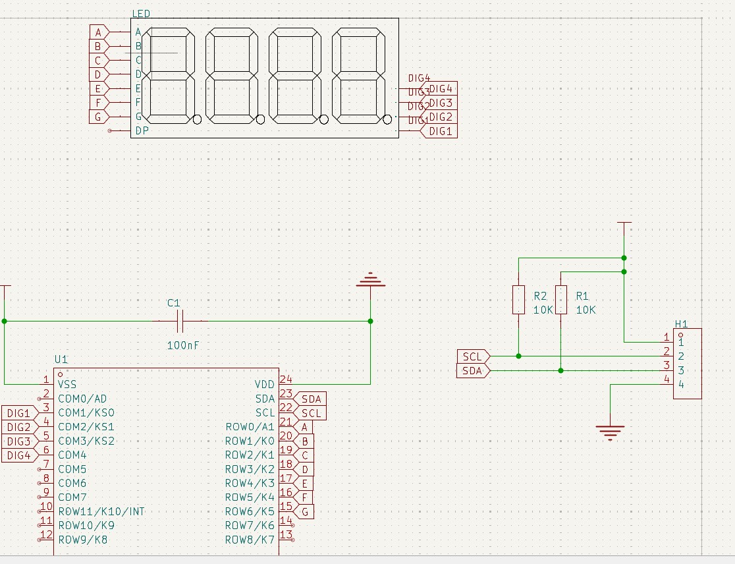Click the SCL label left of the resistors
This screenshot has height=564, width=735.
pyautogui.click(x=473, y=356)
